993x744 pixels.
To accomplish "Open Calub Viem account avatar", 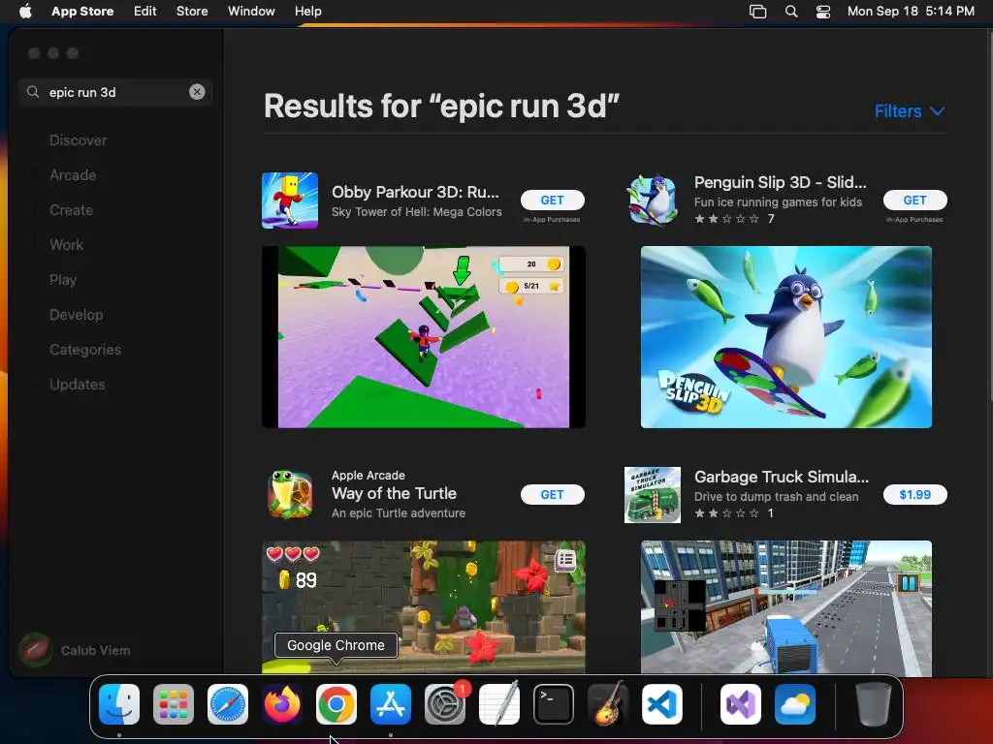I will [36, 650].
